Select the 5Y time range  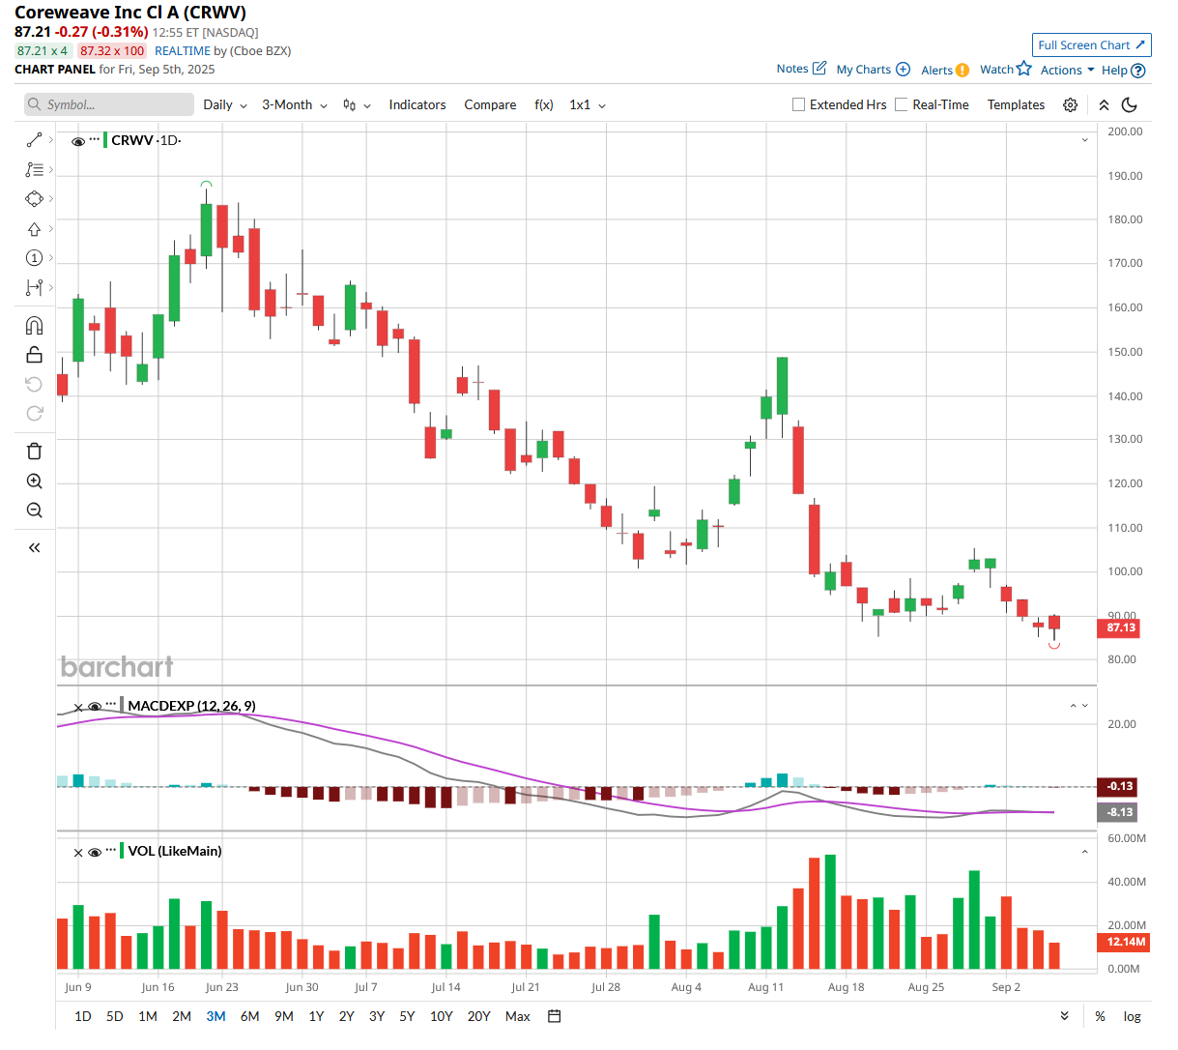pyautogui.click(x=407, y=1016)
